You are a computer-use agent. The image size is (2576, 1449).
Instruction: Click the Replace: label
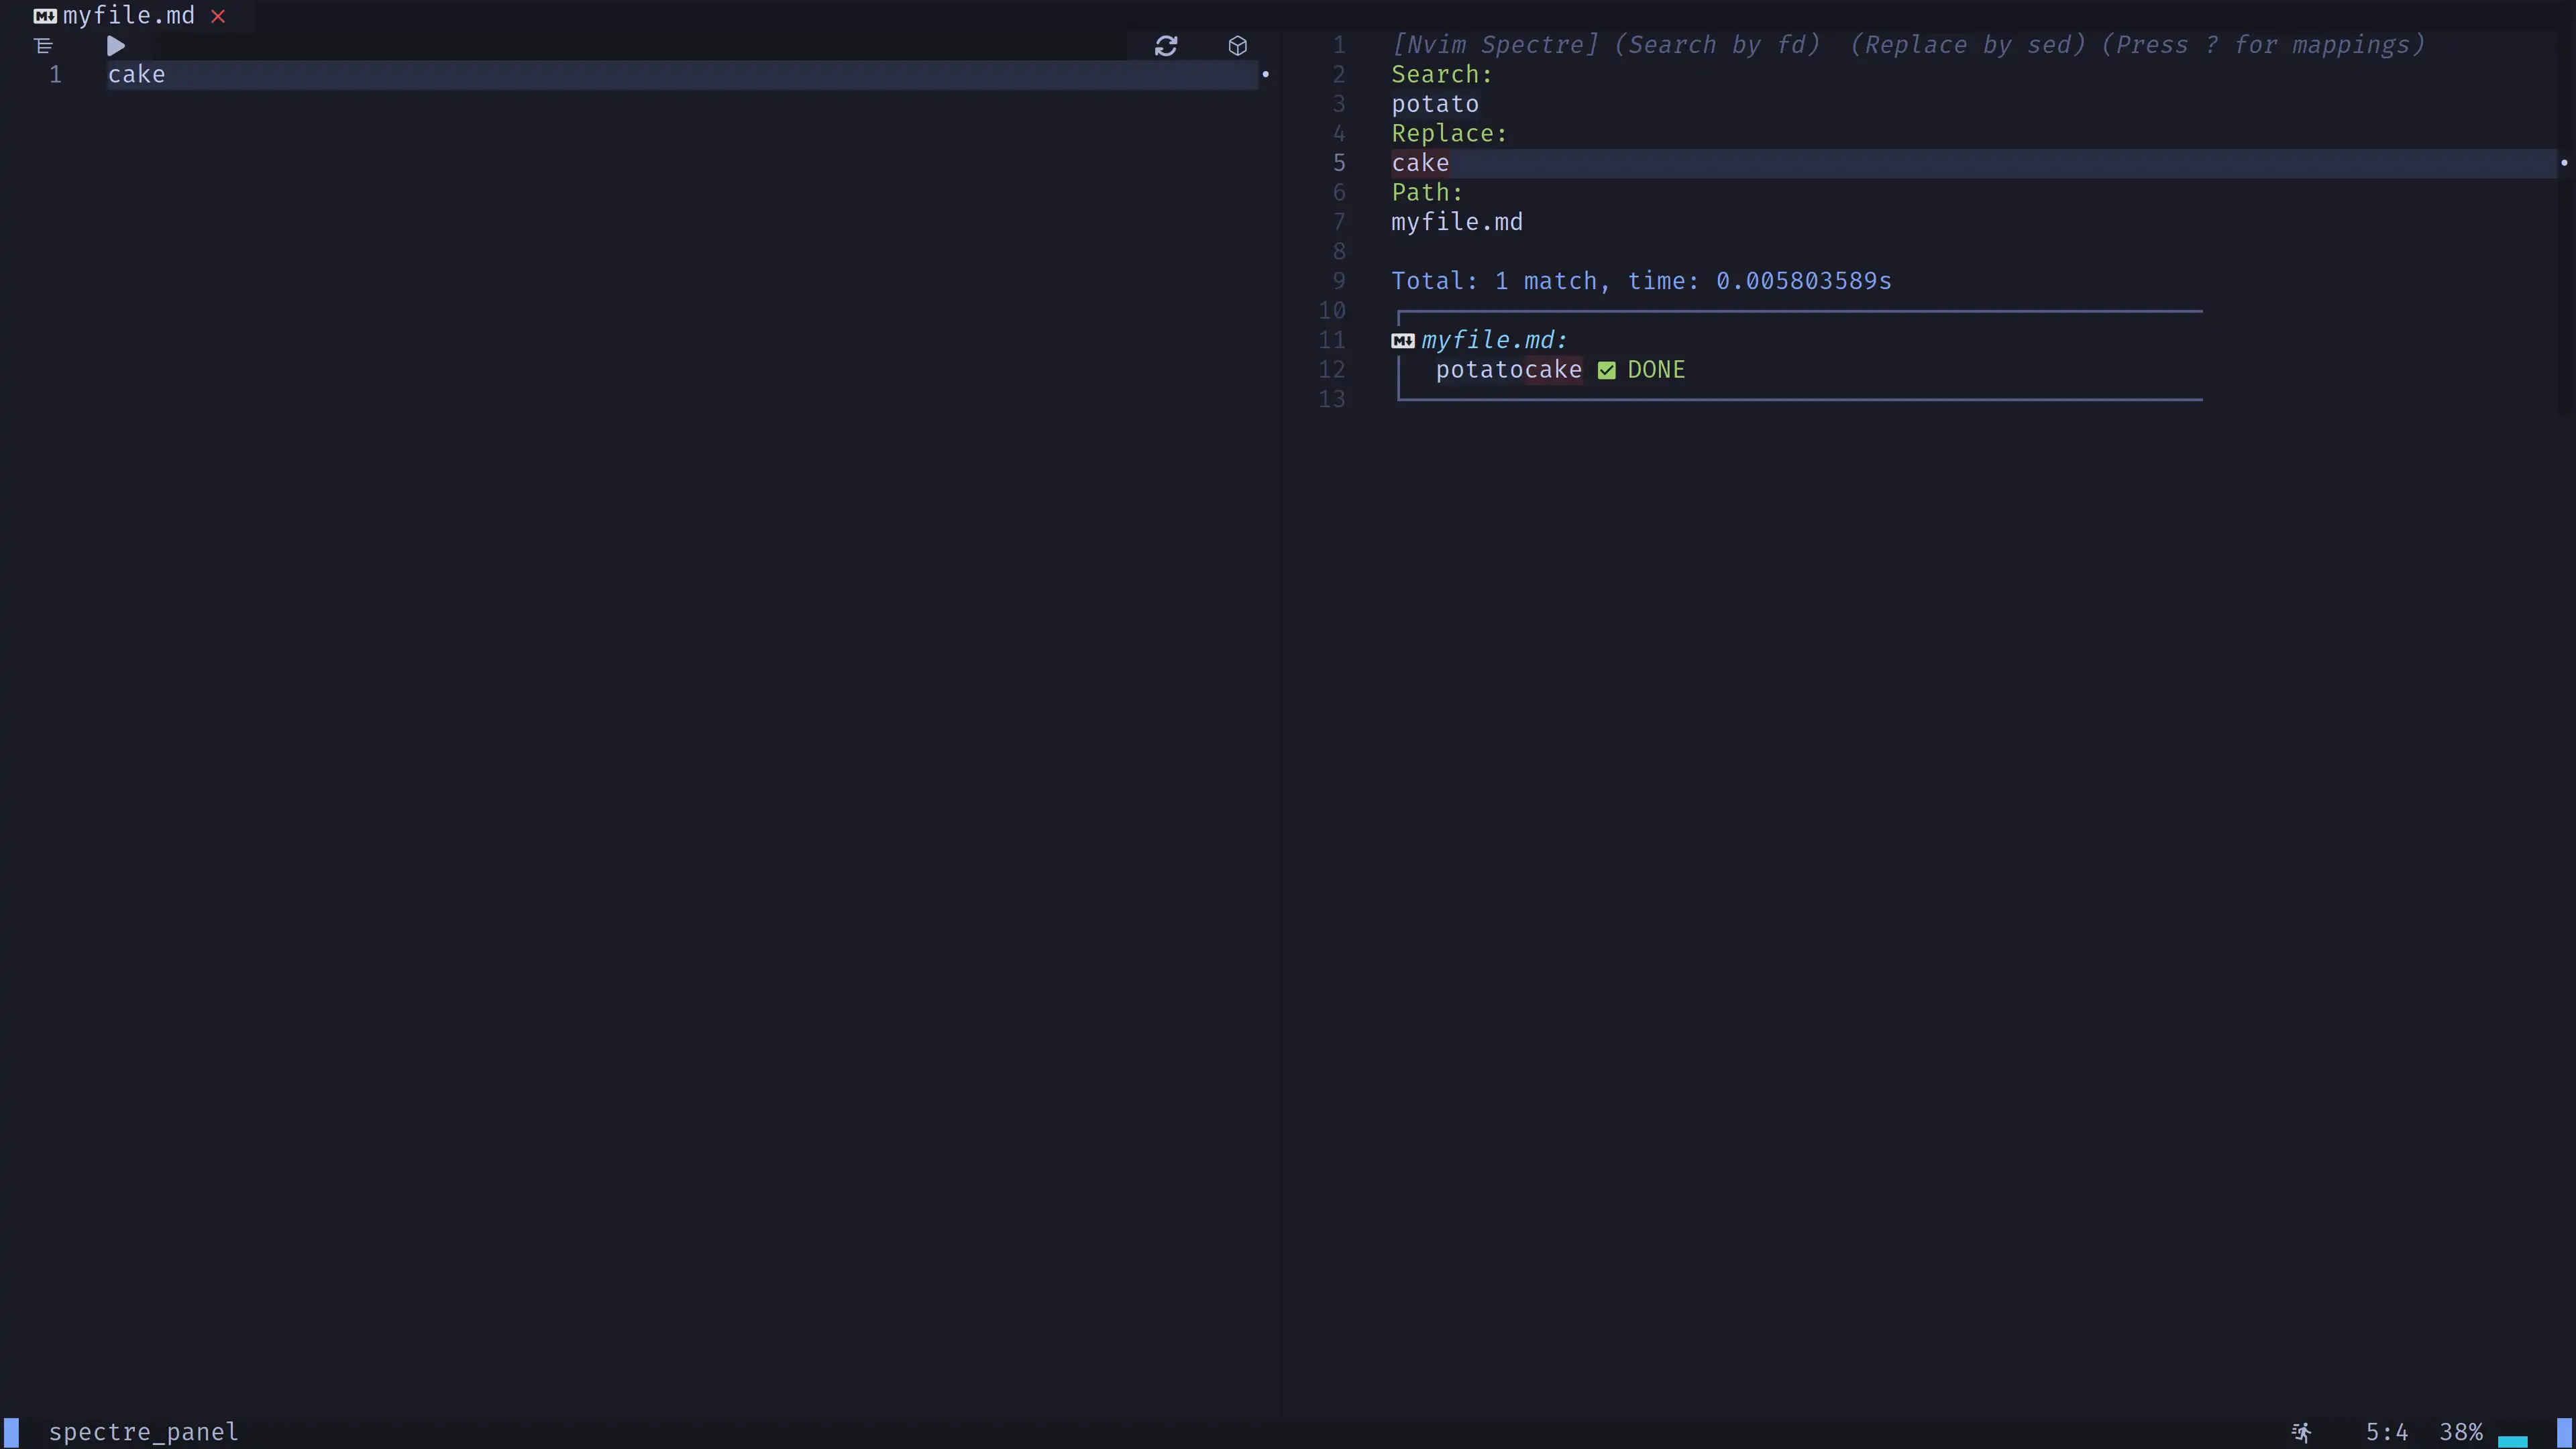click(1449, 133)
